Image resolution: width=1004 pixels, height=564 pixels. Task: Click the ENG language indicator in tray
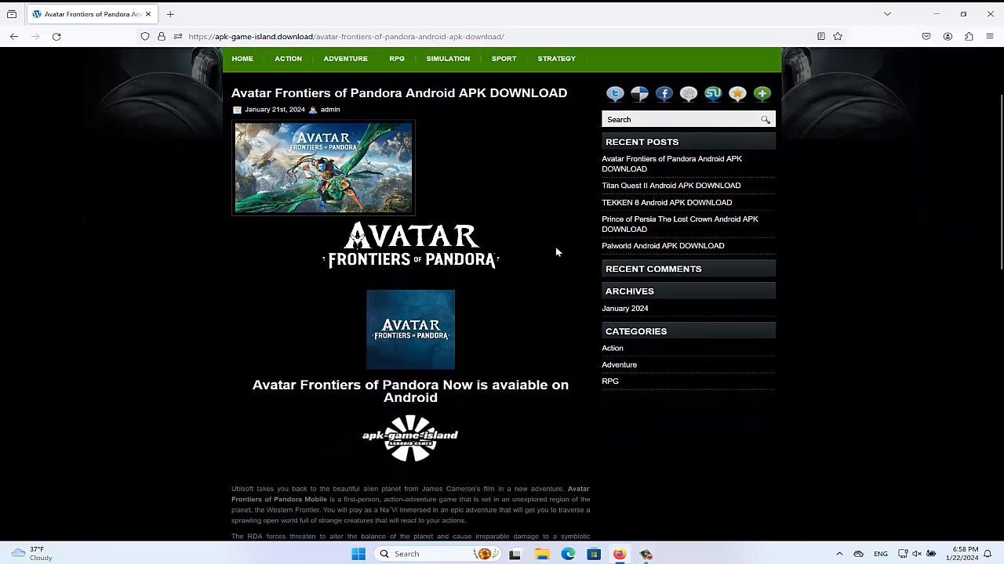point(881,554)
